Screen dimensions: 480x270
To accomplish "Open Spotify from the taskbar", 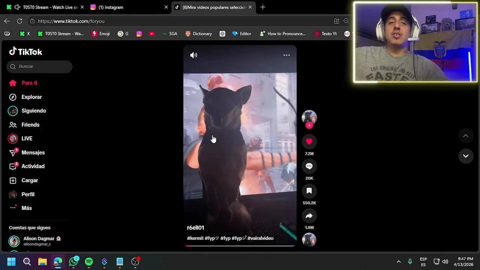I will (89, 262).
